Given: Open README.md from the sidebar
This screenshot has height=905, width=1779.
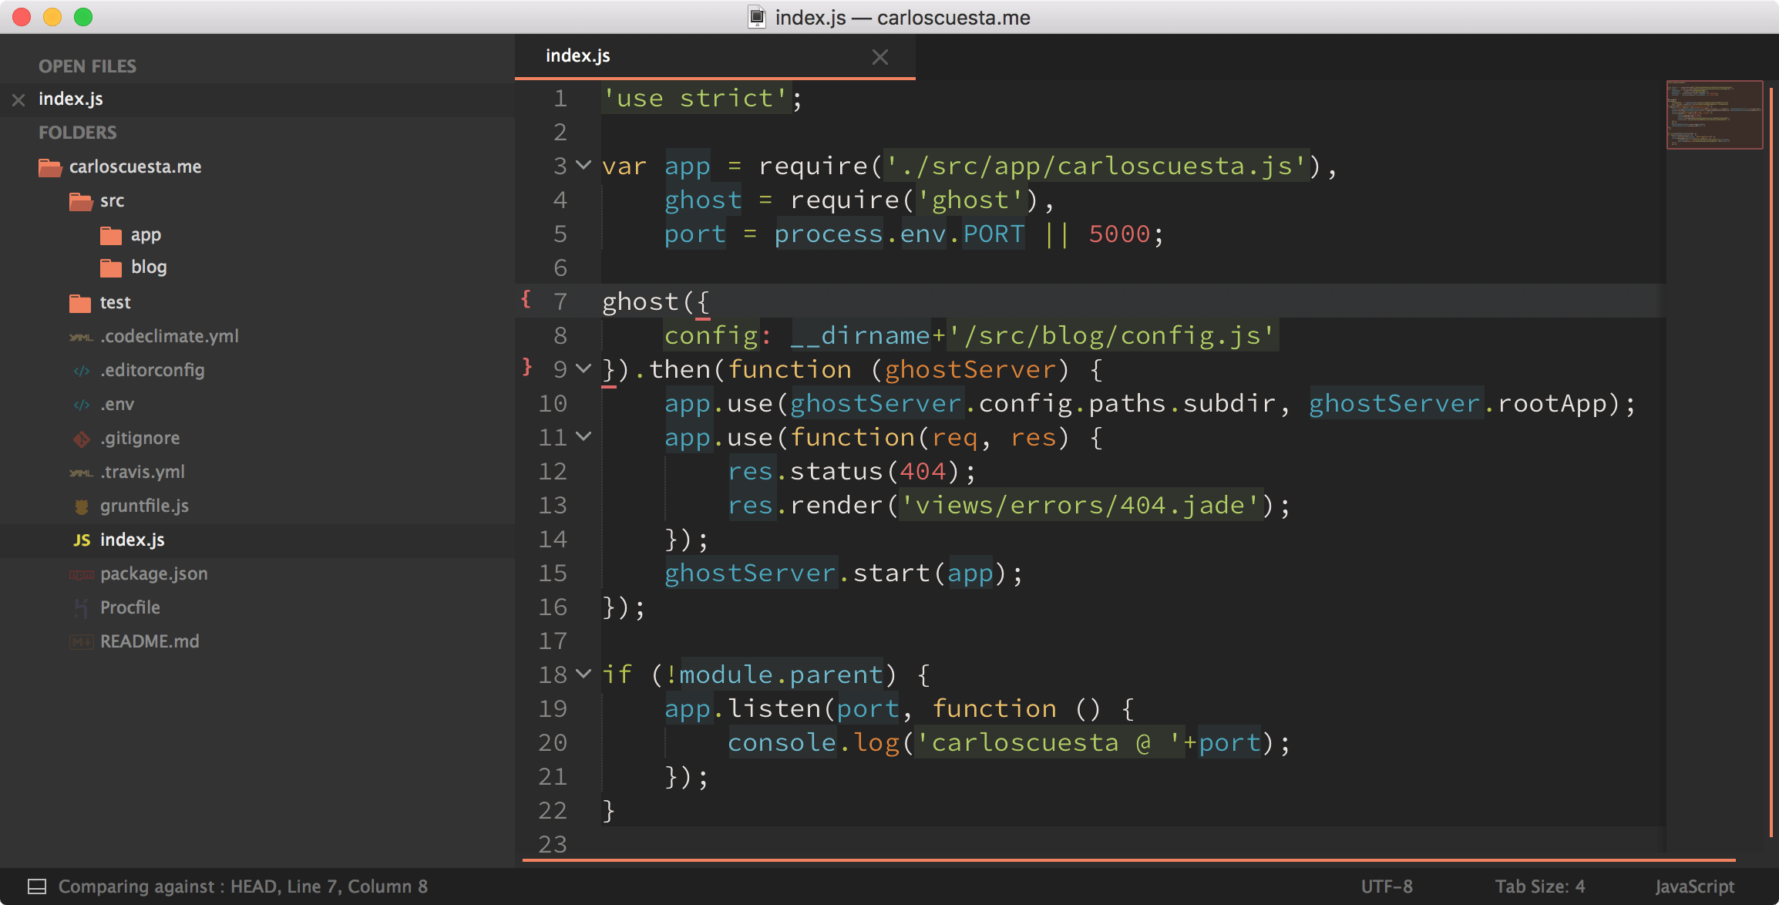Looking at the screenshot, I should (150, 642).
